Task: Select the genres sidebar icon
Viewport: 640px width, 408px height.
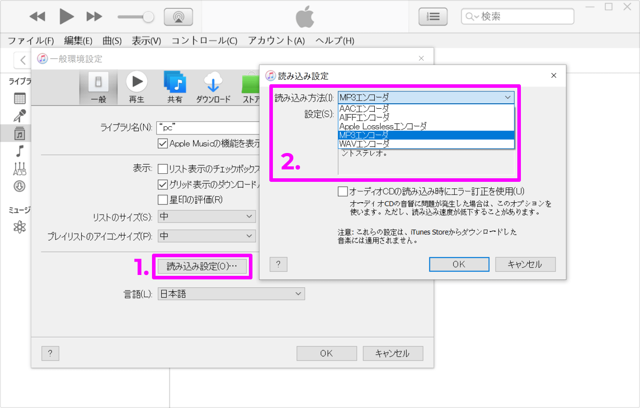Action: pos(20,169)
